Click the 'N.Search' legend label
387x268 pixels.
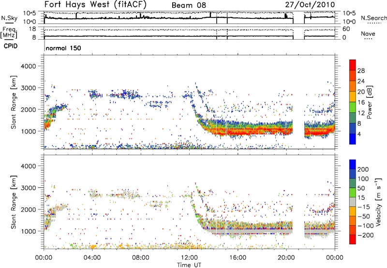click(373, 18)
